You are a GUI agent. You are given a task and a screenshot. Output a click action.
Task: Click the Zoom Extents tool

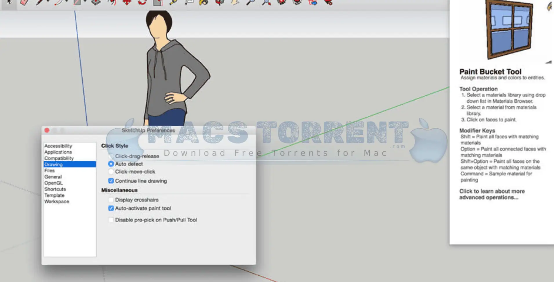[x=266, y=2]
